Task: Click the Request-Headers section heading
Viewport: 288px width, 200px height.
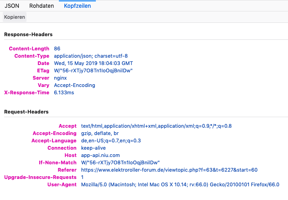Action: (26, 112)
